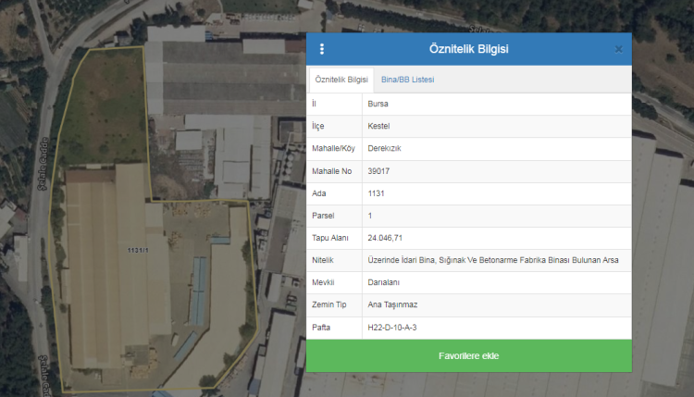Screen dimensions: 694x397
Task: Switch to the Bina/BB Listesi tab
Action: (x=407, y=80)
